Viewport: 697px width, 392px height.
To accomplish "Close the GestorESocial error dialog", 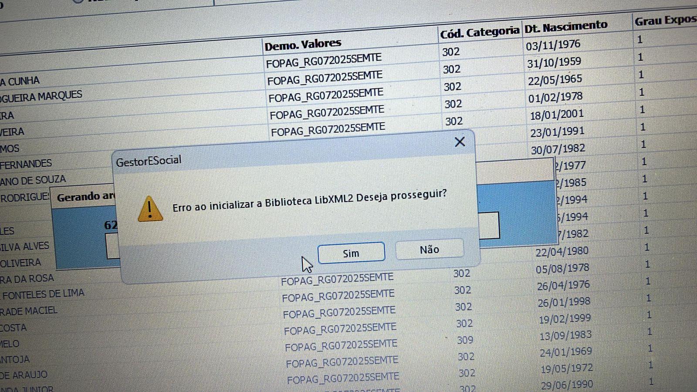I will (460, 142).
